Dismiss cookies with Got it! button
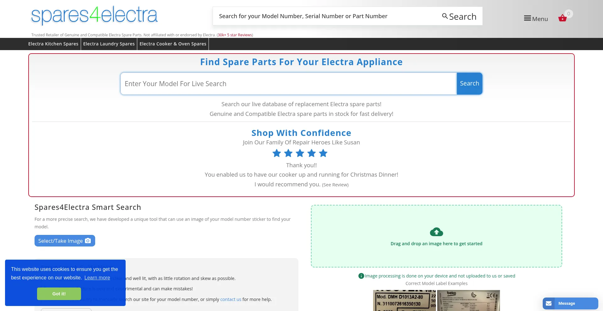This screenshot has height=311, width=603. point(59,294)
